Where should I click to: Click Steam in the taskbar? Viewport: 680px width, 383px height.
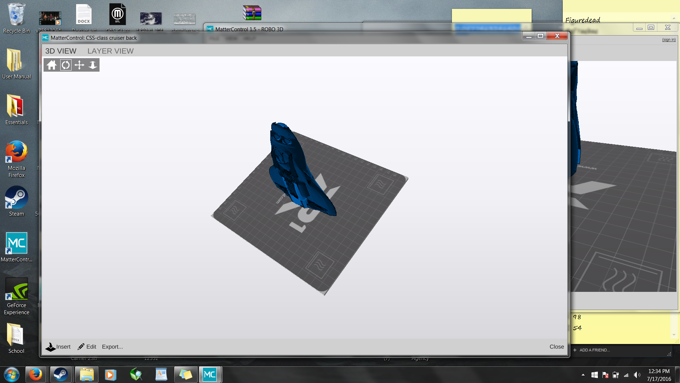(x=61, y=374)
